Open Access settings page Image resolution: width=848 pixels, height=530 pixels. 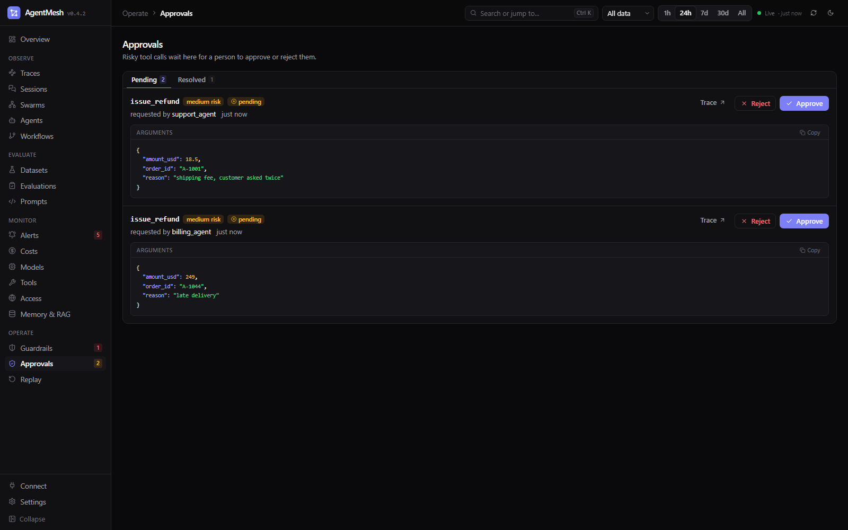55,298
